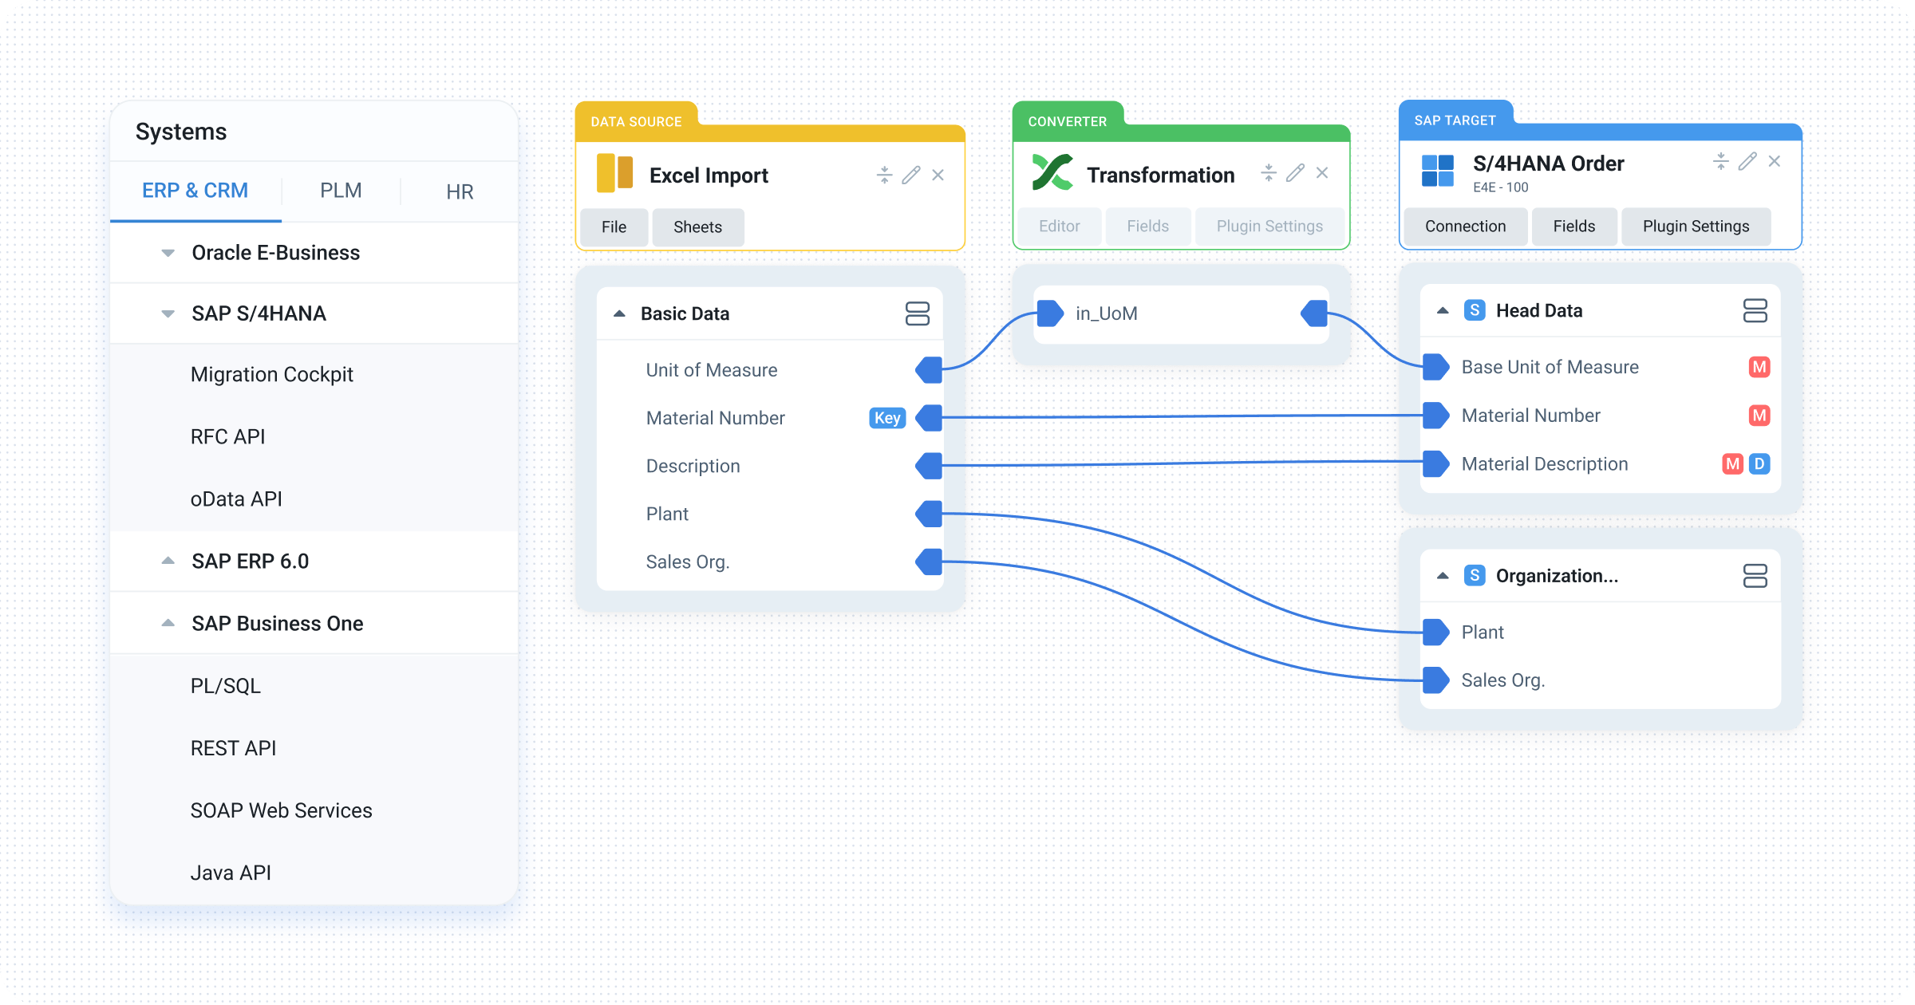Click the layout icon on the Organization panel
This screenshot has width=1915, height=1005.
pyautogui.click(x=1755, y=575)
